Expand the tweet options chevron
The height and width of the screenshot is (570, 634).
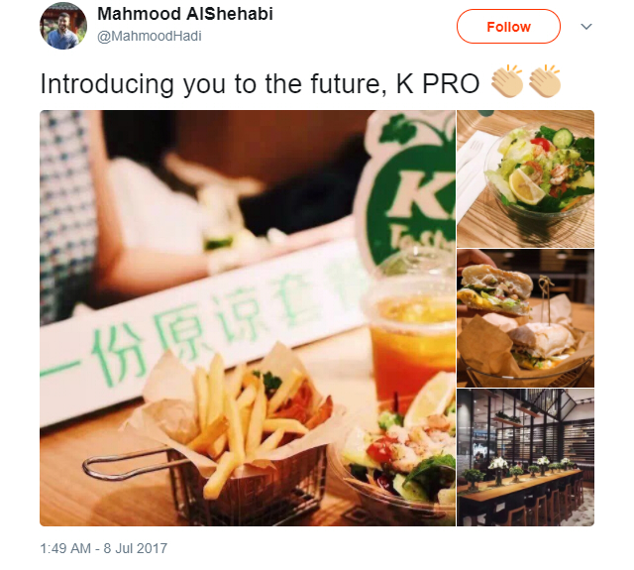pyautogui.click(x=586, y=27)
